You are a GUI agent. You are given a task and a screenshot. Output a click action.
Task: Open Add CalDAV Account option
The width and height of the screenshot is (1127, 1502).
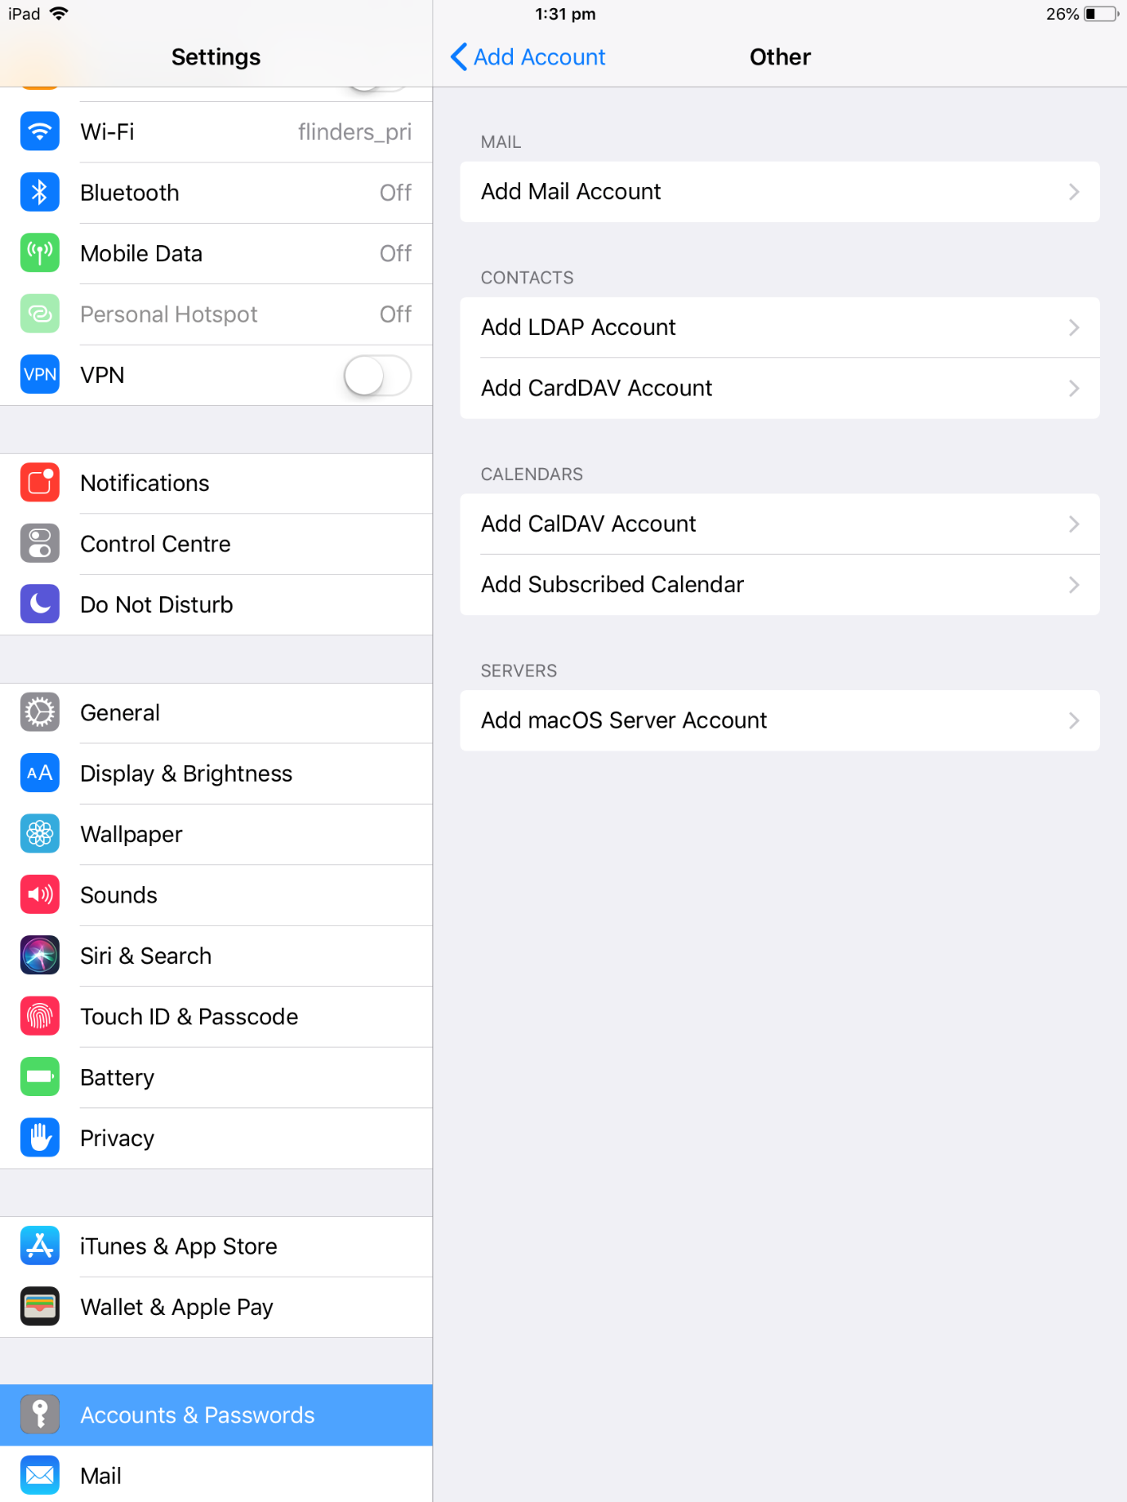(780, 524)
